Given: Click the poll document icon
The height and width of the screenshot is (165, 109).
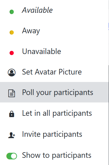Looking at the screenshot, I should [x=12, y=93].
